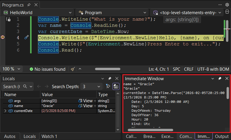Click the next search result arrow
Viewport: 231px width, 140px height.
pos(46,86)
